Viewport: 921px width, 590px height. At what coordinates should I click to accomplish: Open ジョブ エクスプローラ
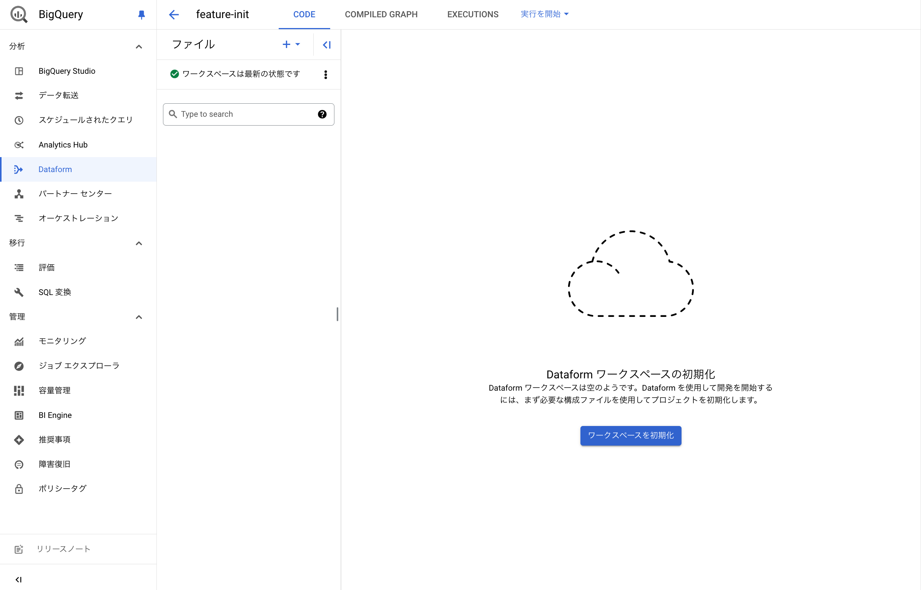coord(79,365)
